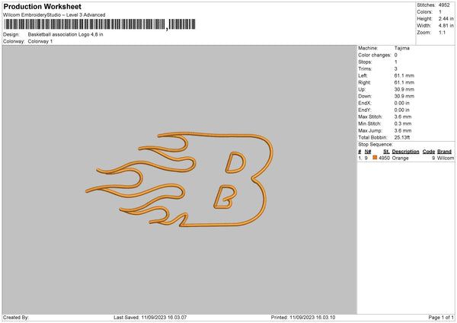
Task: Click the 'Brand' column header
Action: 445,152
